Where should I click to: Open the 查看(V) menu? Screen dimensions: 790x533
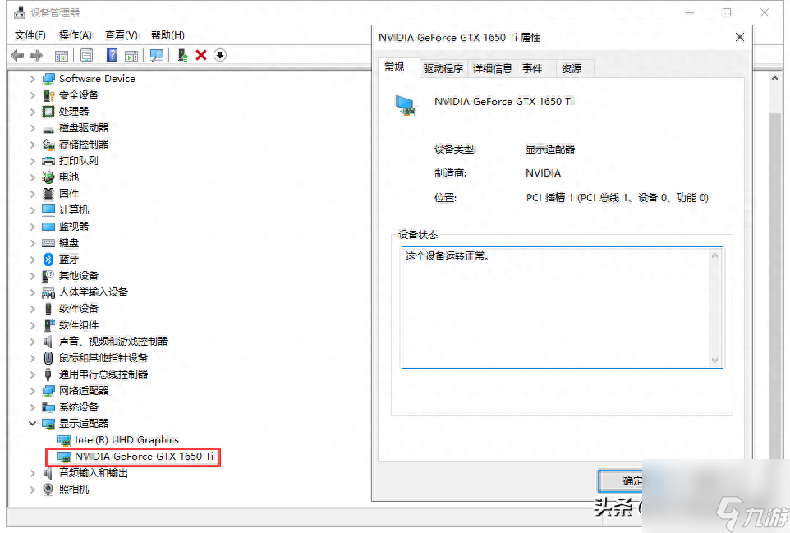tap(121, 34)
